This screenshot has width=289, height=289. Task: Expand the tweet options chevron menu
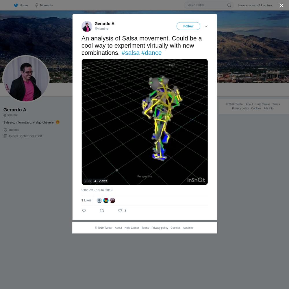pos(206,26)
